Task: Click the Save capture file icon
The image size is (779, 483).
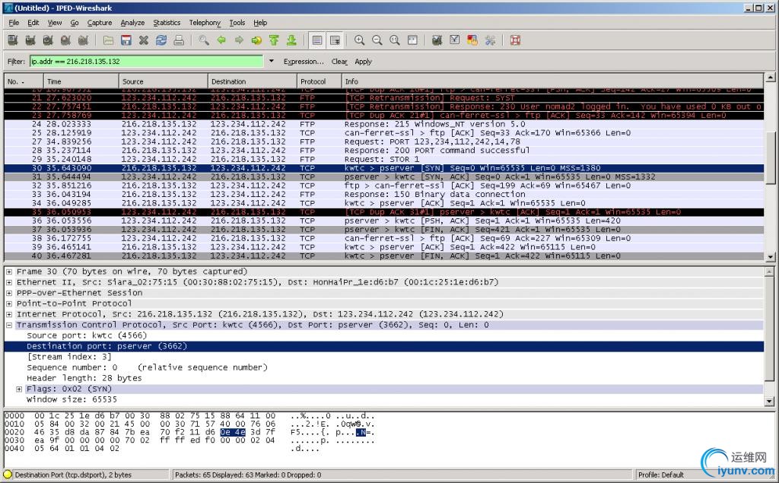Action: pos(126,40)
